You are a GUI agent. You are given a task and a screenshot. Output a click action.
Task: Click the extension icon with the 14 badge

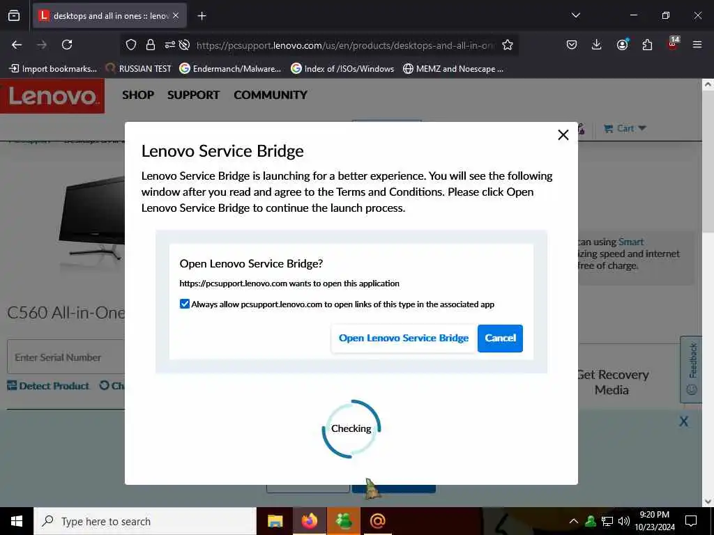[x=673, y=44]
